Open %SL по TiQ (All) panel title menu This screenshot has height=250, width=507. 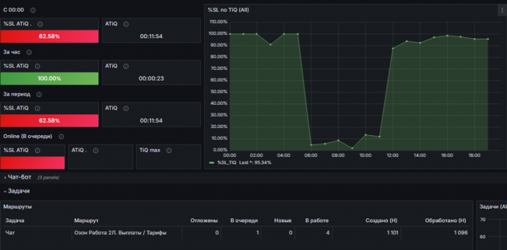(x=228, y=10)
